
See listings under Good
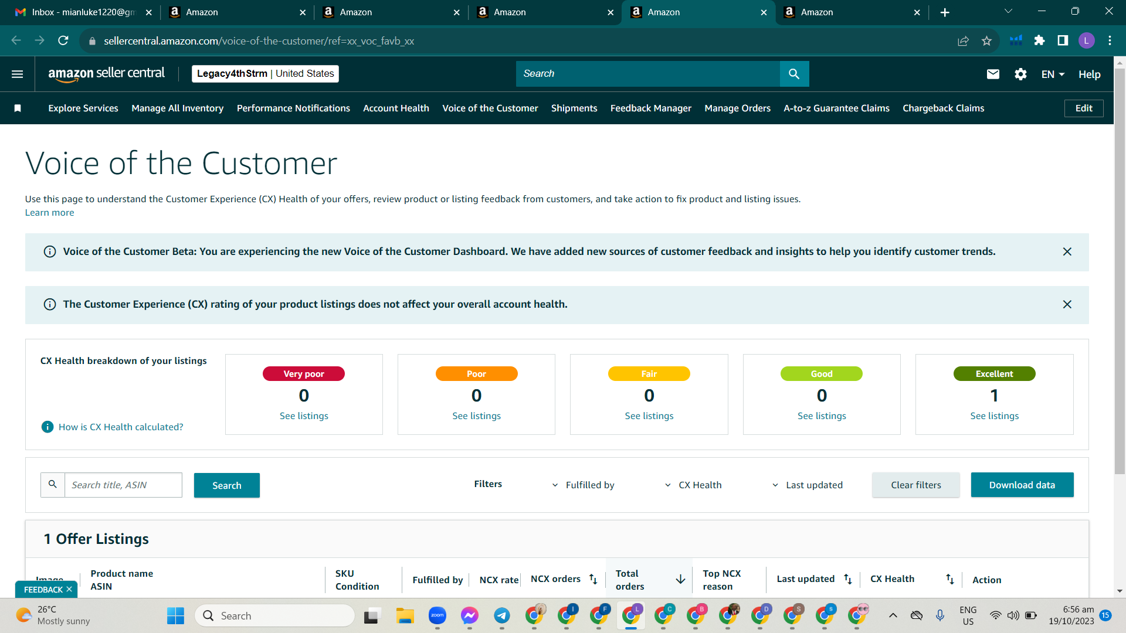tap(822, 416)
